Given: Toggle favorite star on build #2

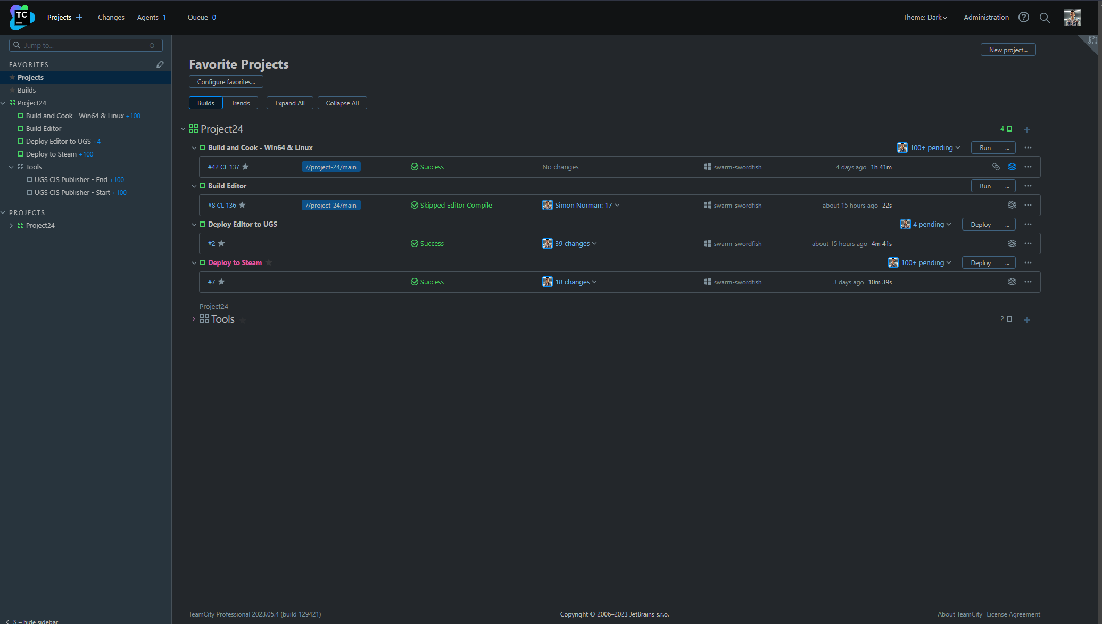Looking at the screenshot, I should [221, 243].
